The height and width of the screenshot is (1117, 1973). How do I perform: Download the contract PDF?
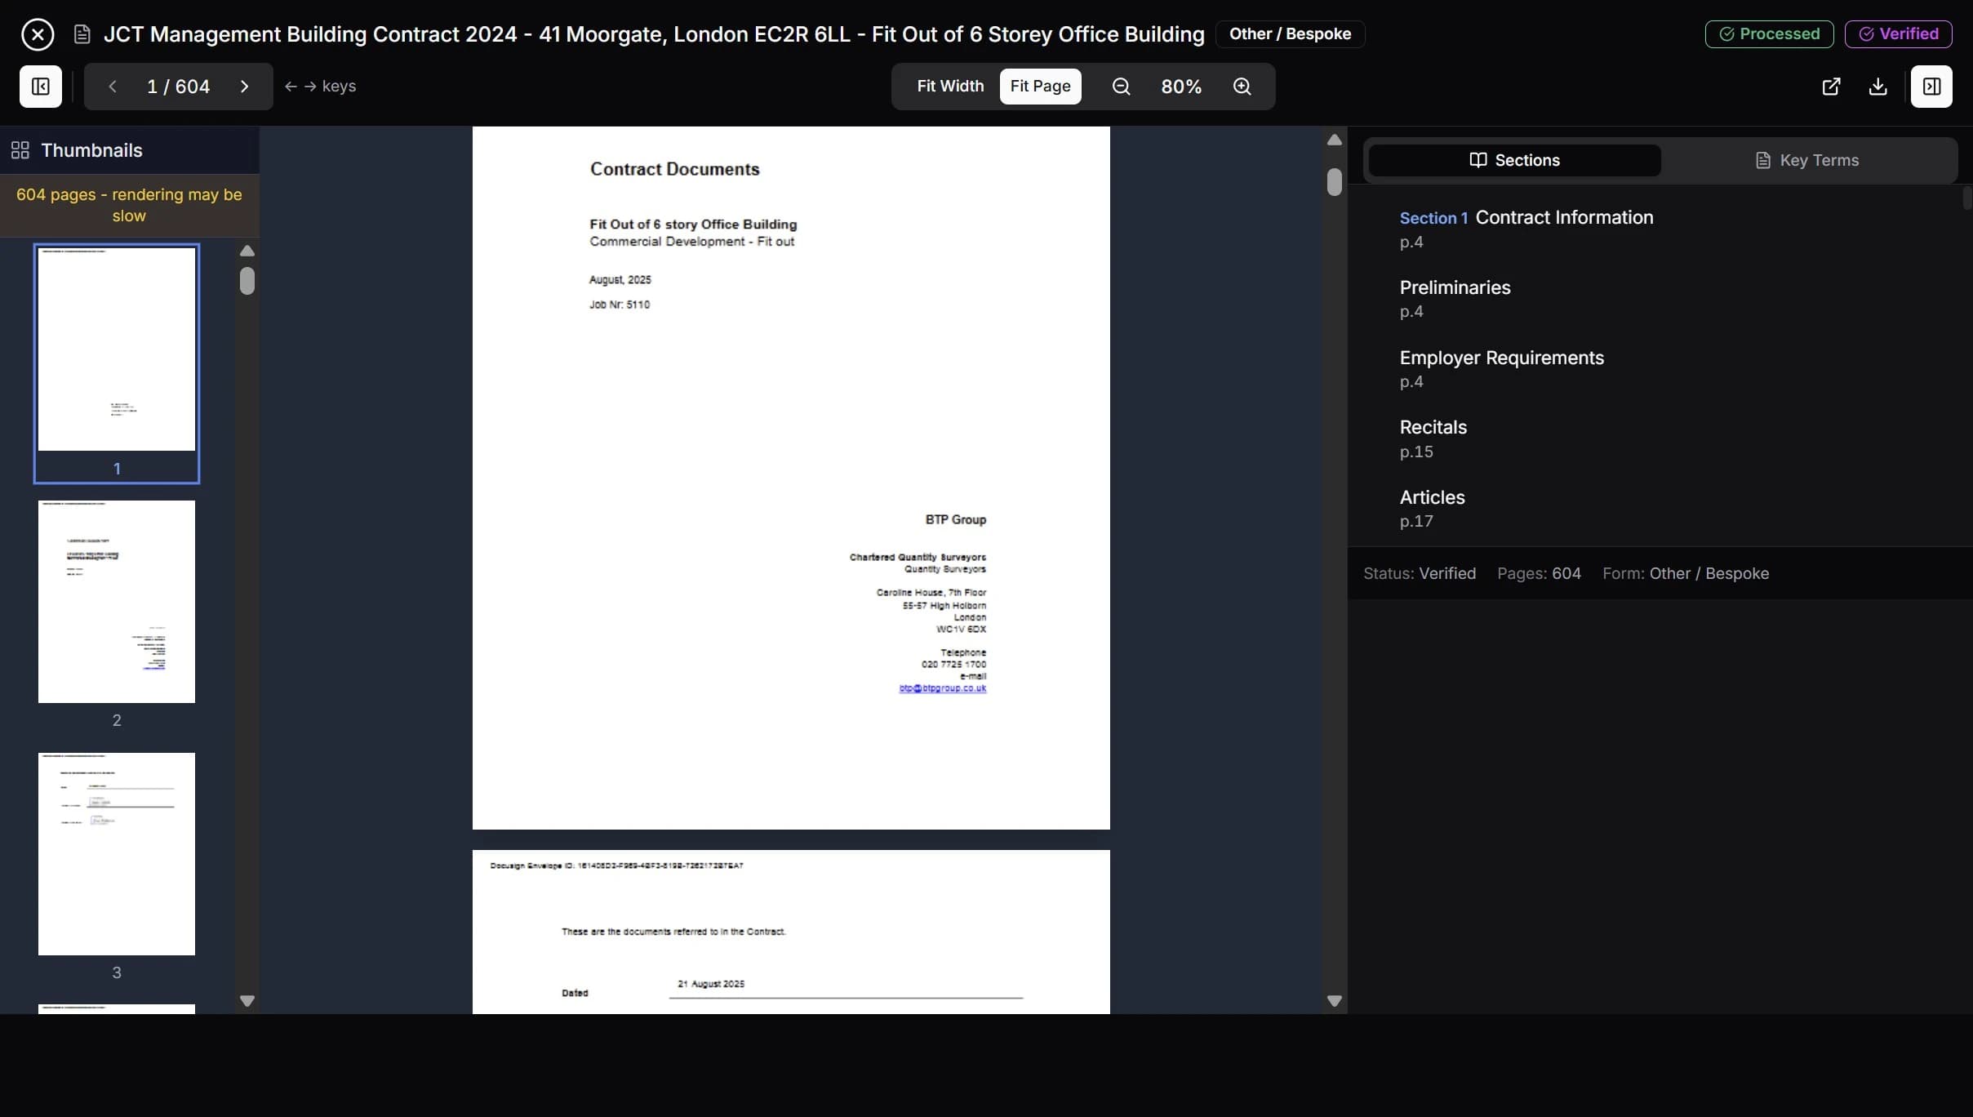coord(1878,87)
